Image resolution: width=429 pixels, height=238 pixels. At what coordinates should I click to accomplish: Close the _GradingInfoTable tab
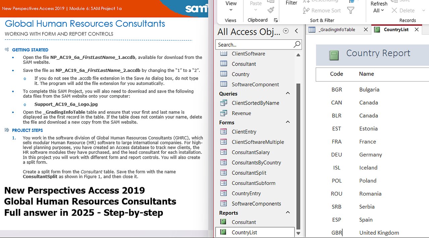(366, 29)
